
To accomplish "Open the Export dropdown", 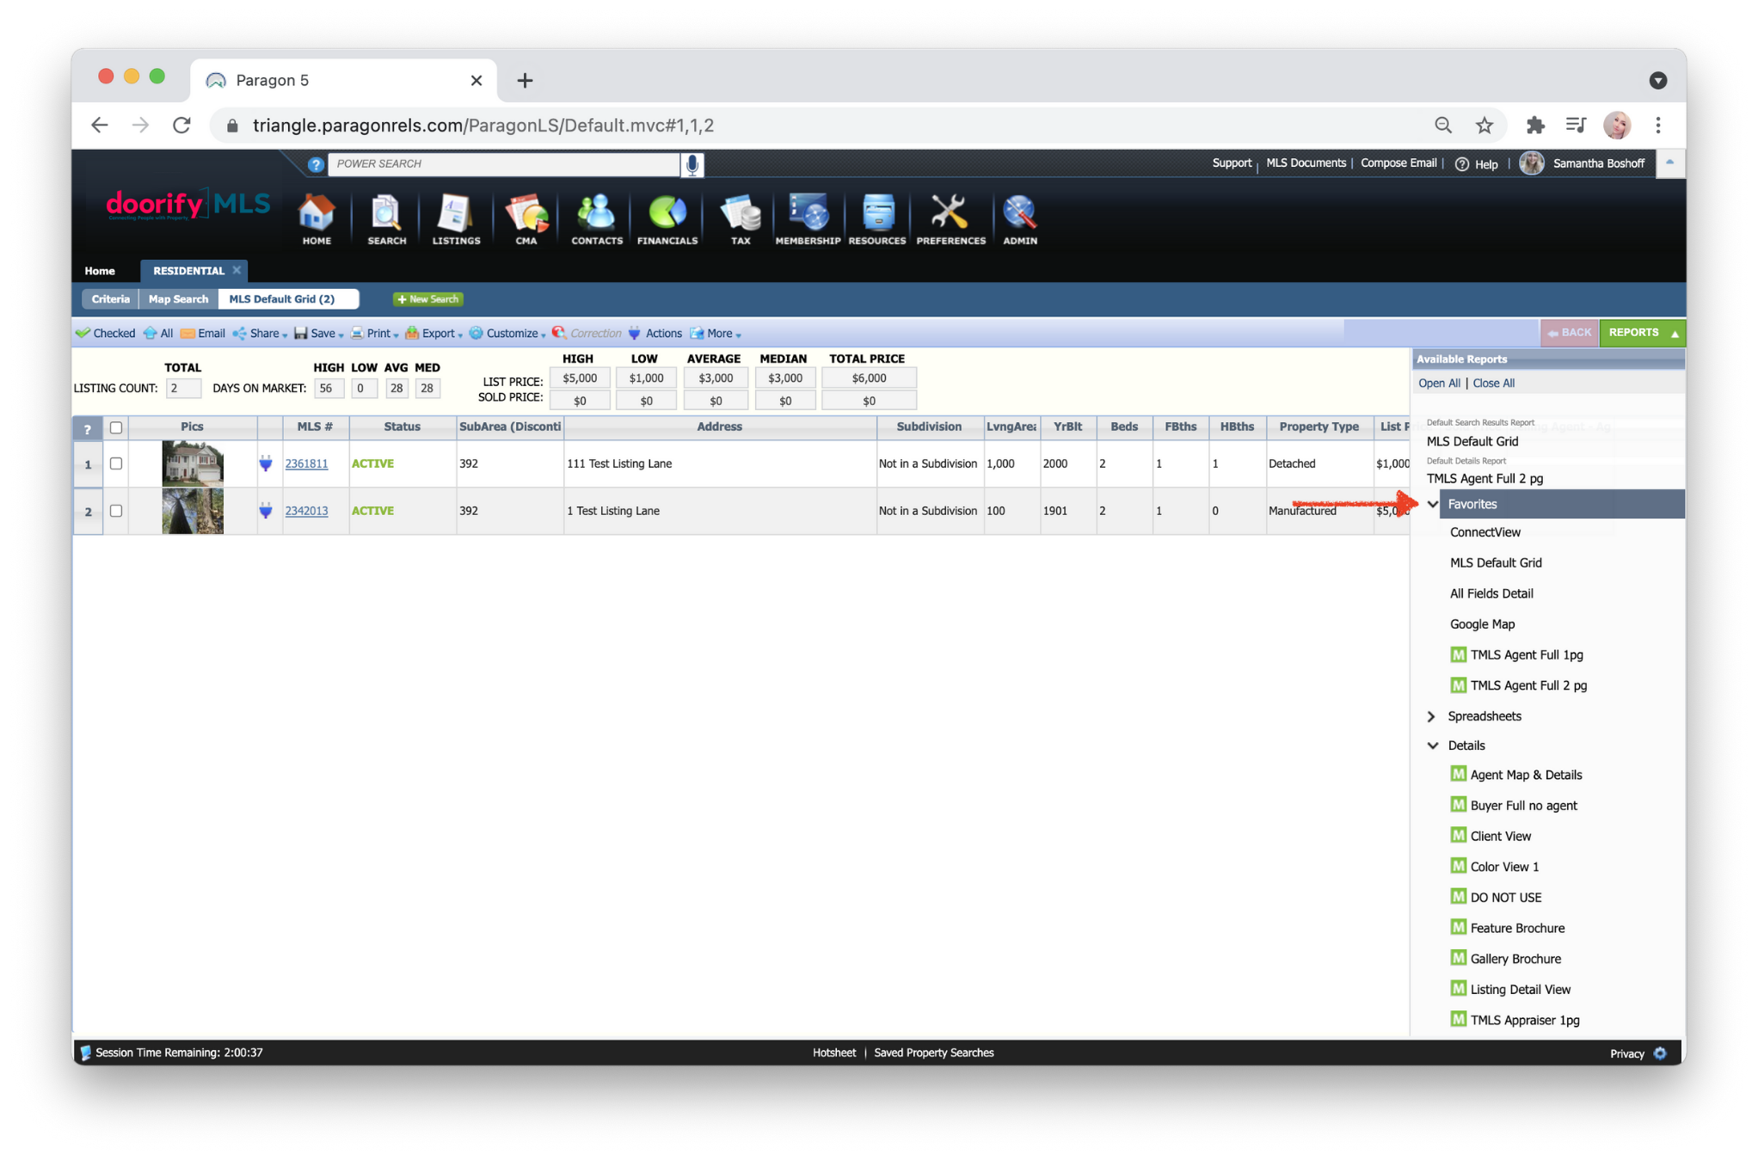I will [434, 334].
